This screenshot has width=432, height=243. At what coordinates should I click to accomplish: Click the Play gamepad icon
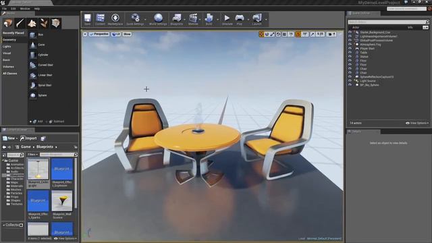240,20
